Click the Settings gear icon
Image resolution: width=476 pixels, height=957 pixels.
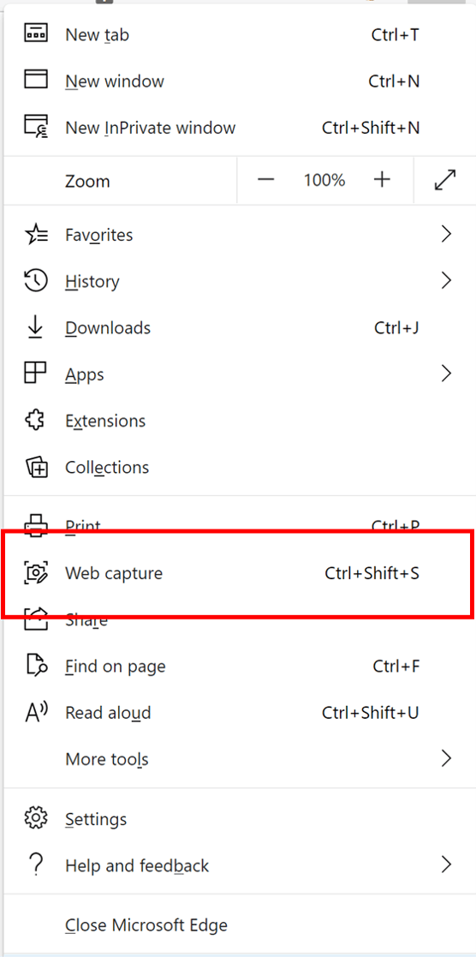[35, 818]
